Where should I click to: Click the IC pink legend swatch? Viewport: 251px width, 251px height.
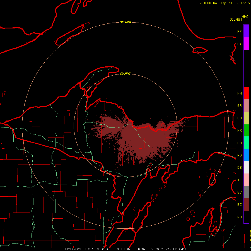(x=246, y=180)
